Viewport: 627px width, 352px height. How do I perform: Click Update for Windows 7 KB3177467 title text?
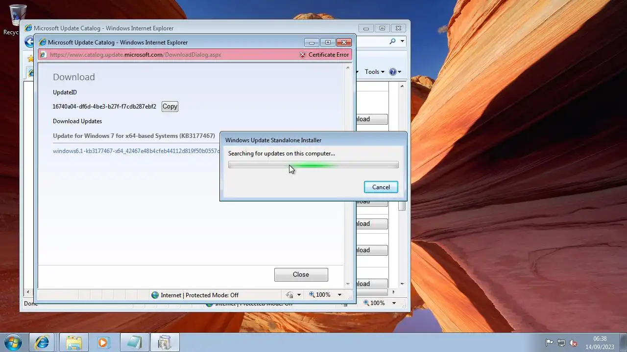tap(134, 136)
